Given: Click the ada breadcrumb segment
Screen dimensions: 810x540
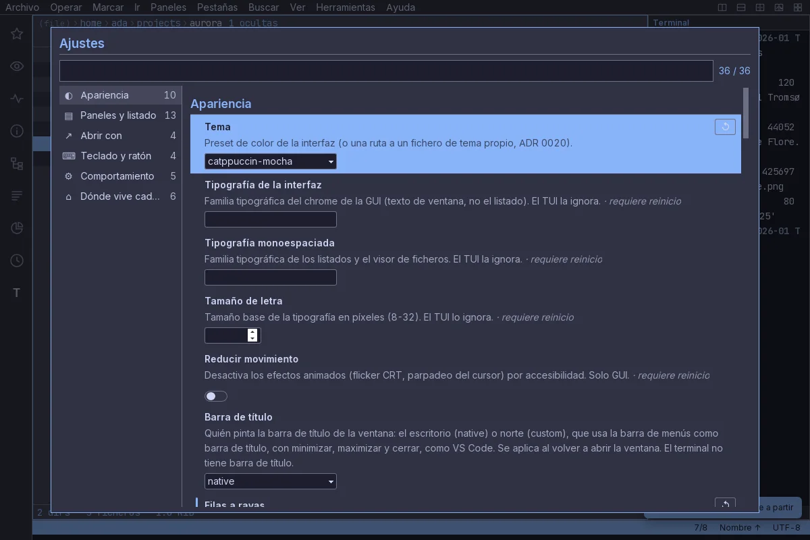Looking at the screenshot, I should click(x=119, y=23).
